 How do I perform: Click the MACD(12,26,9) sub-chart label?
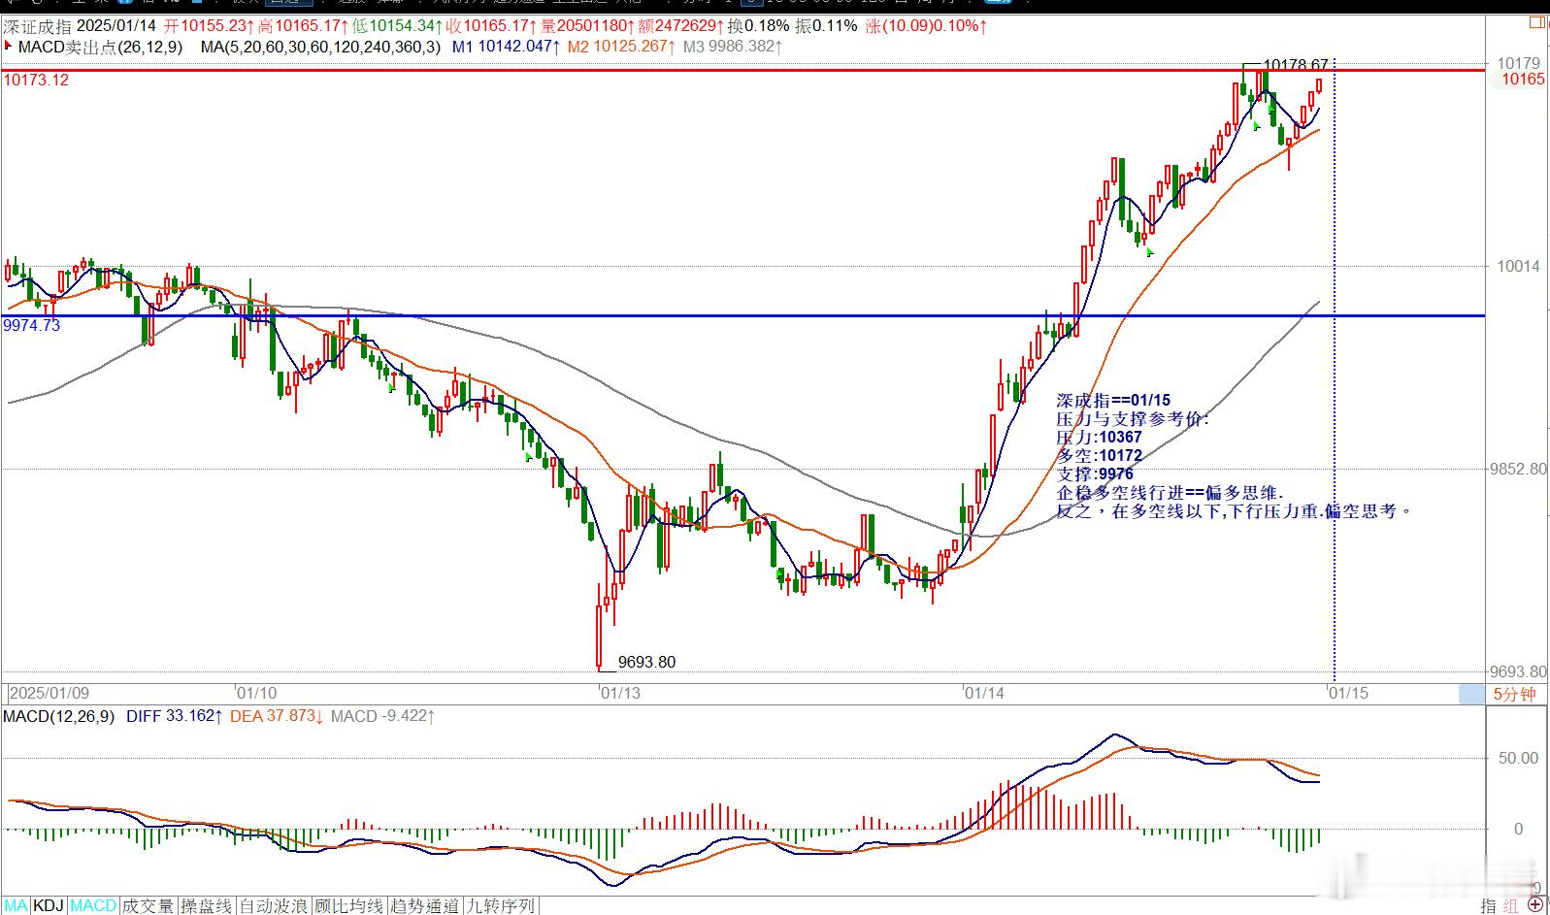coord(59,716)
